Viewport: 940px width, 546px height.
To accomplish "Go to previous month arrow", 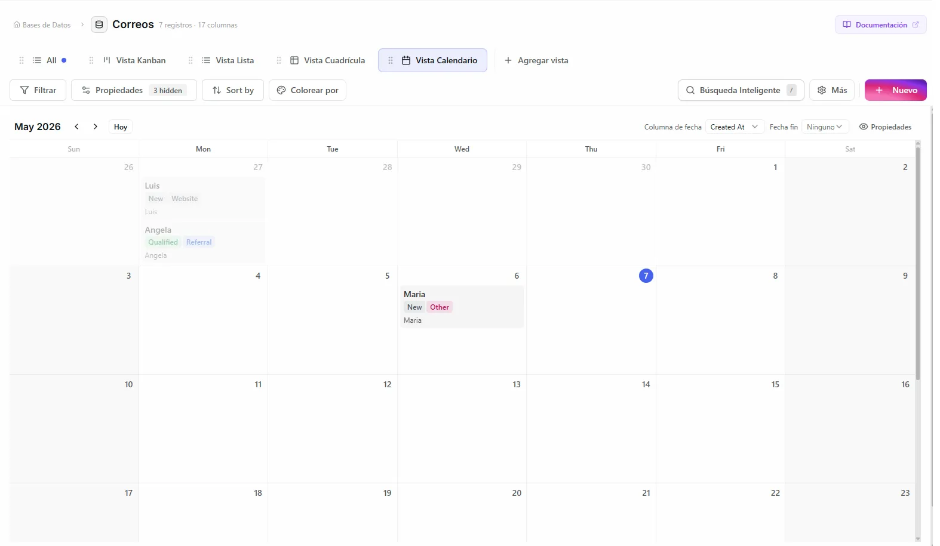I will pos(76,127).
